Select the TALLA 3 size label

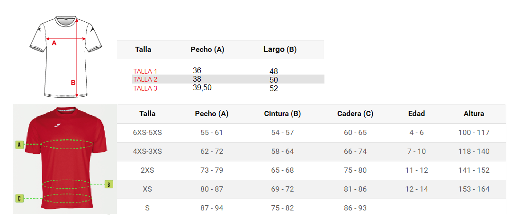(145, 88)
